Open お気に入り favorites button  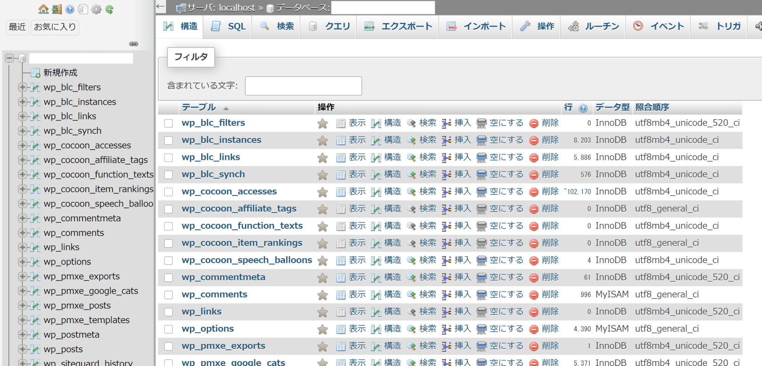tap(55, 27)
